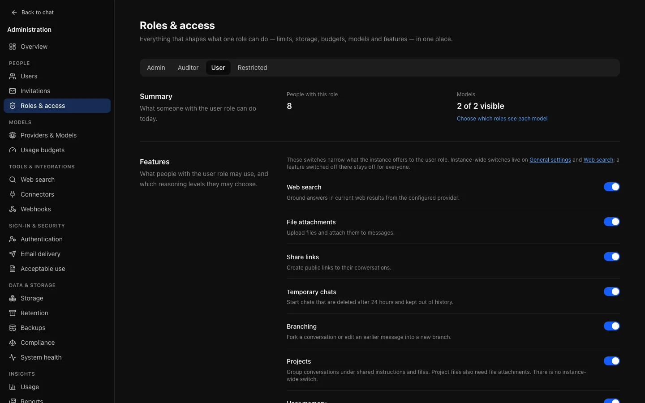Click the Overview grid icon
The height and width of the screenshot is (403, 645).
pos(13,47)
